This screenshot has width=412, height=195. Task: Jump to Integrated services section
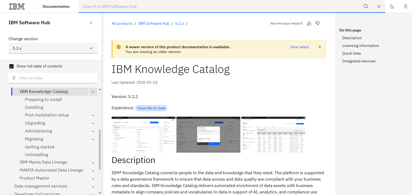(x=359, y=61)
